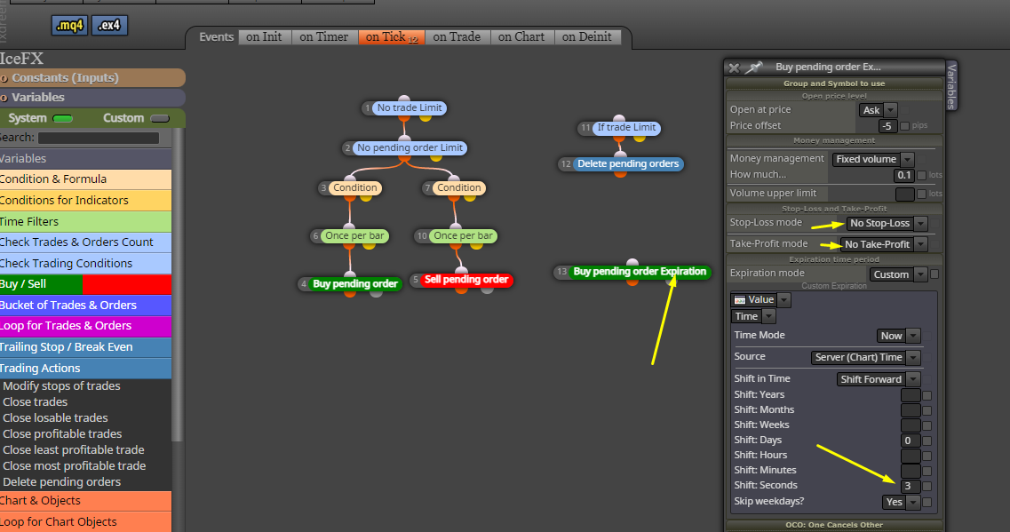
Task: Tick the Expiration mode checkbox
Action: click(934, 274)
